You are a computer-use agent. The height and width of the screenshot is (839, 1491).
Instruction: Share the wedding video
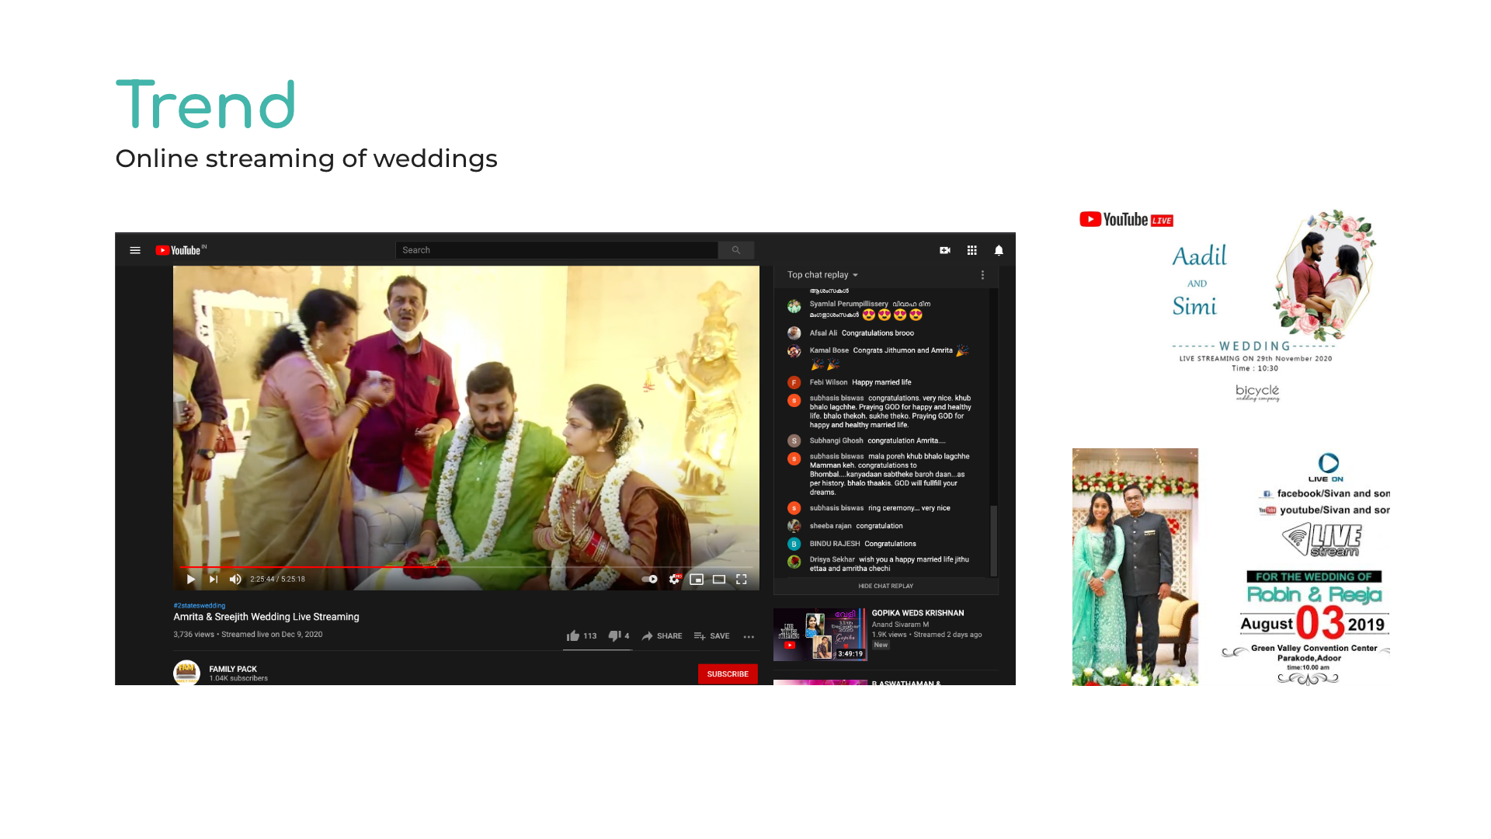pos(662,635)
